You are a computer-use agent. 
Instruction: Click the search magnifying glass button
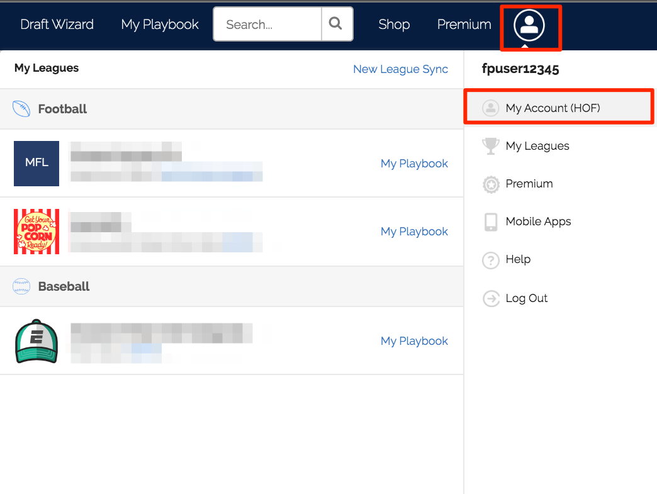[x=336, y=25]
